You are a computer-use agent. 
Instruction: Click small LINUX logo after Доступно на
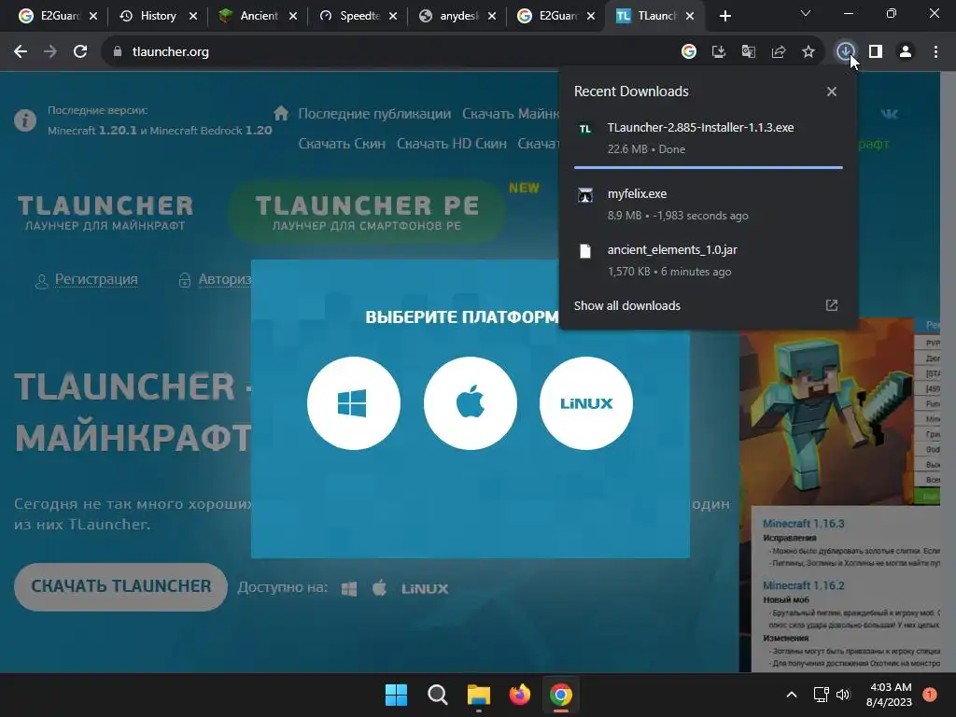coord(425,589)
